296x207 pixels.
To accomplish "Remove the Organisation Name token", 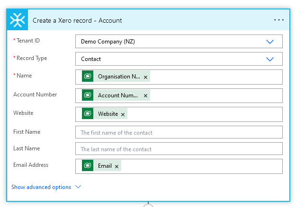I will pos(145,77).
